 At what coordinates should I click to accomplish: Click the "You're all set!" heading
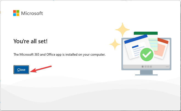tap(30, 41)
